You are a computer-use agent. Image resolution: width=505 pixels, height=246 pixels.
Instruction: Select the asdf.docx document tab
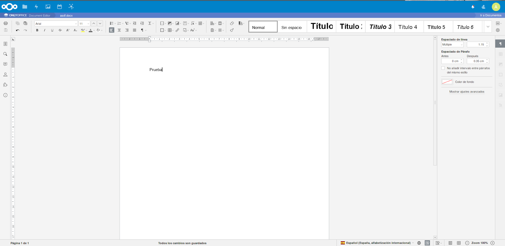[66, 15]
